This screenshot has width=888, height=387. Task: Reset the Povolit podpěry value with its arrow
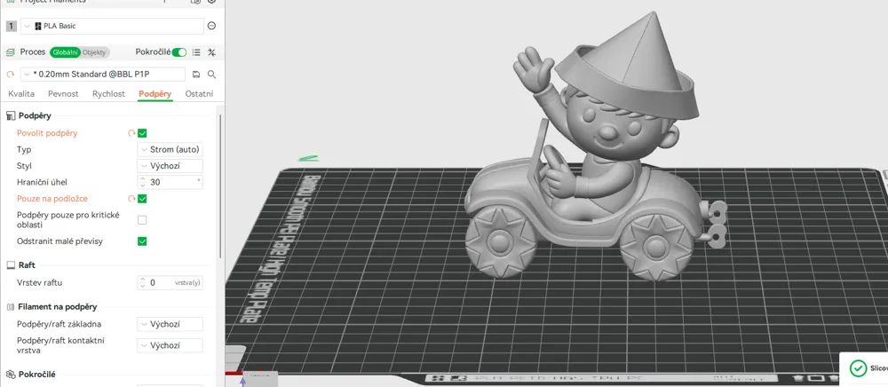point(131,133)
